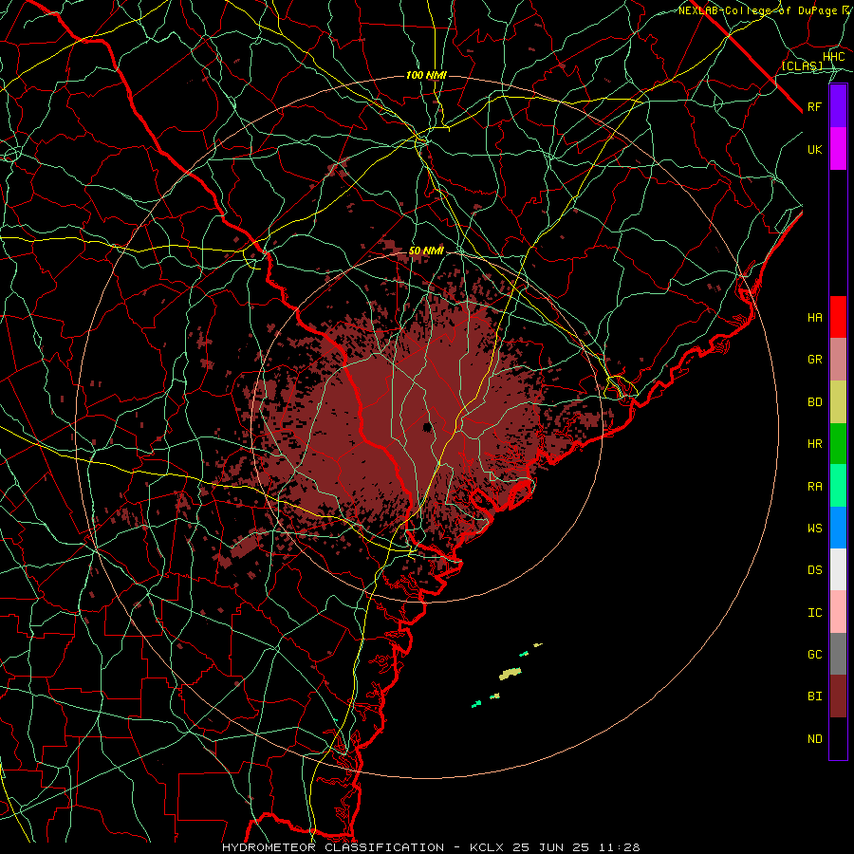
Task: Click the yellow BD legend color swatch
Action: click(838, 402)
